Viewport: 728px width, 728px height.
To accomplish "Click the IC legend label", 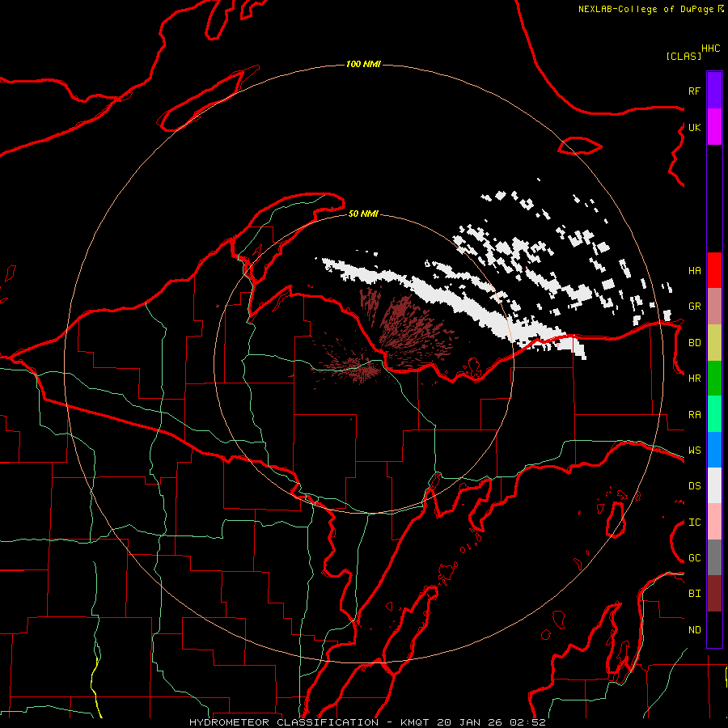I will coord(694,523).
